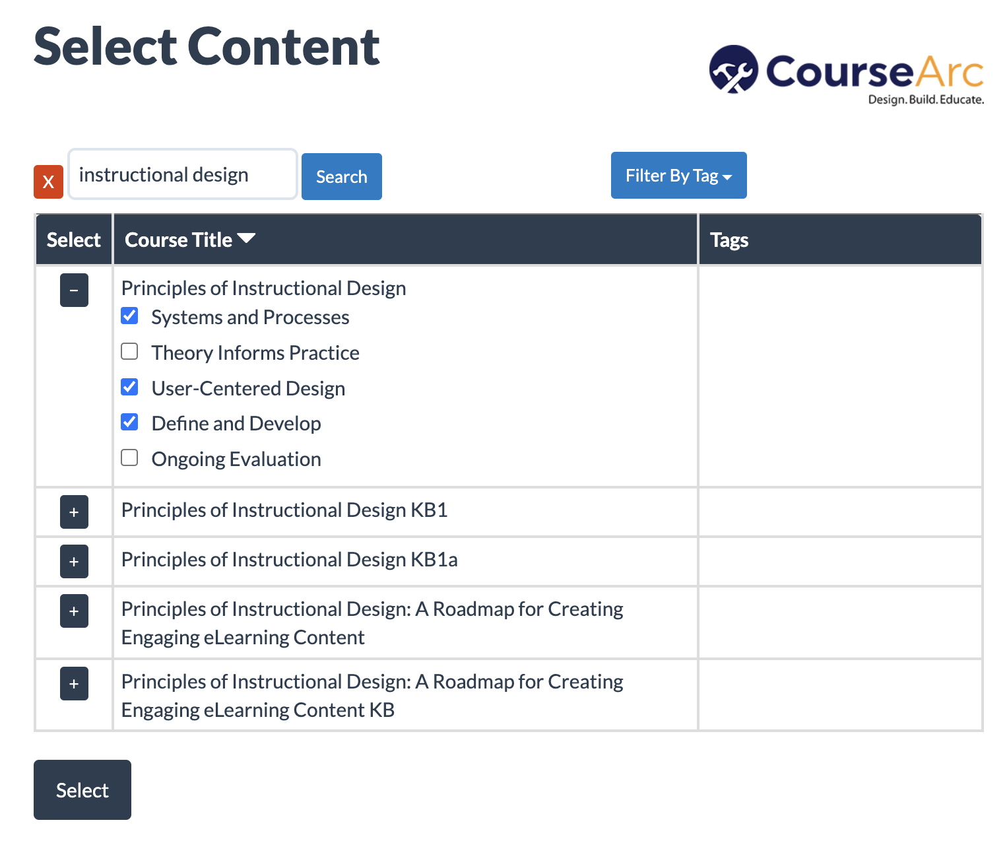Check the Ongoing Evaluation checkbox
The image size is (1007, 841).
click(130, 457)
